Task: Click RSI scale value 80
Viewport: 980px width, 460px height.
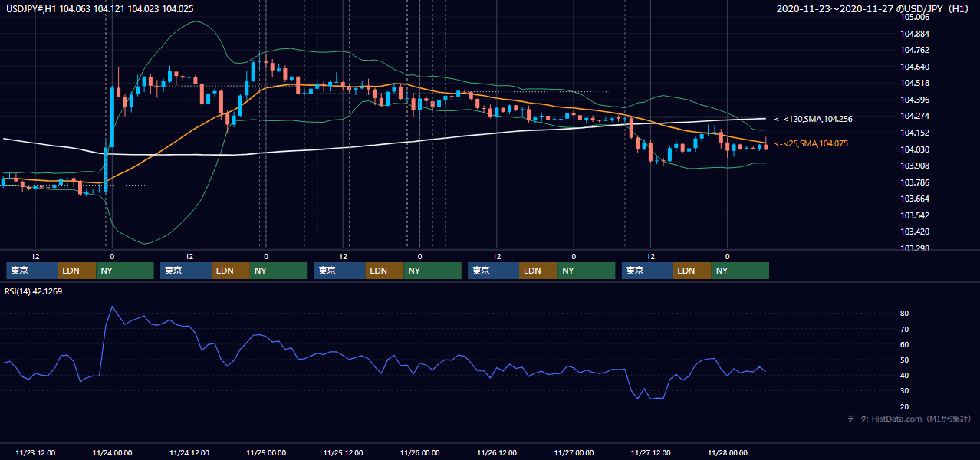Action: tap(905, 314)
